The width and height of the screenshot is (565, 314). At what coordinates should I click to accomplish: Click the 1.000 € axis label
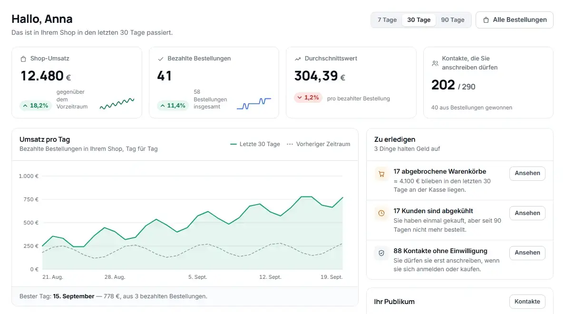pos(29,176)
